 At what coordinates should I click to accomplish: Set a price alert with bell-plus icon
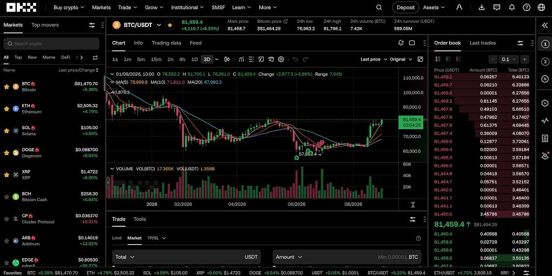[400, 43]
